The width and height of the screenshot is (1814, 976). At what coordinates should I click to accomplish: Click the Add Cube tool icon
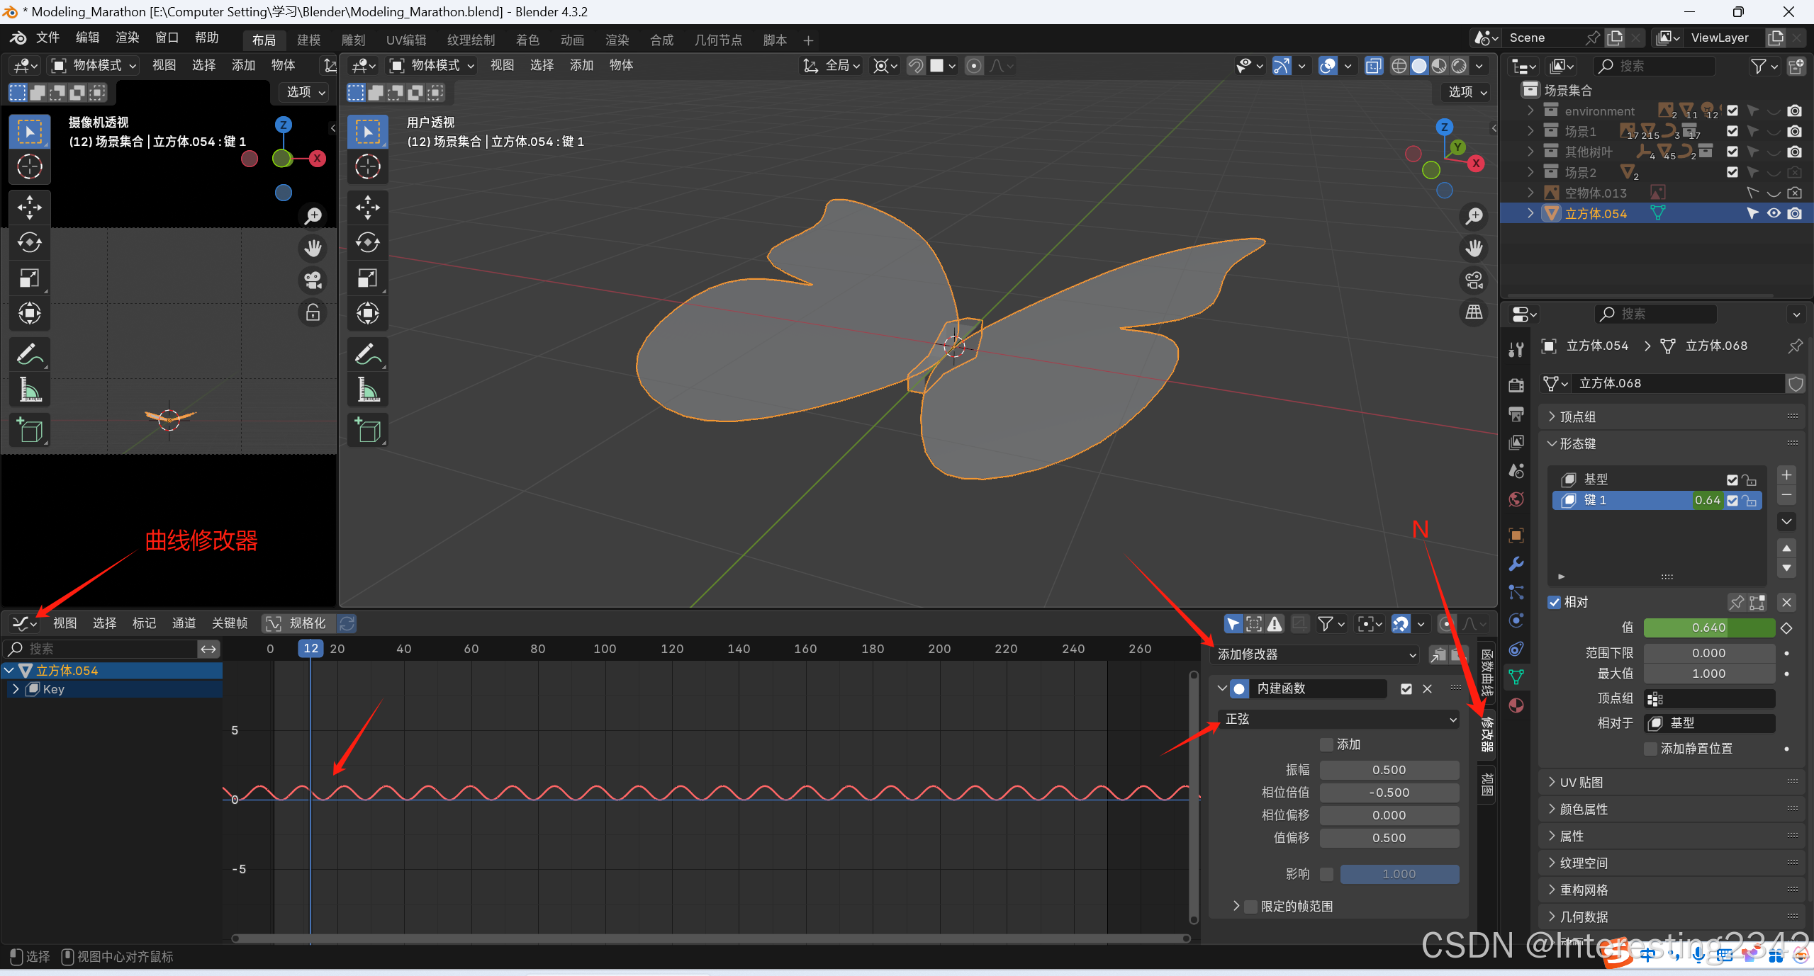coord(367,430)
